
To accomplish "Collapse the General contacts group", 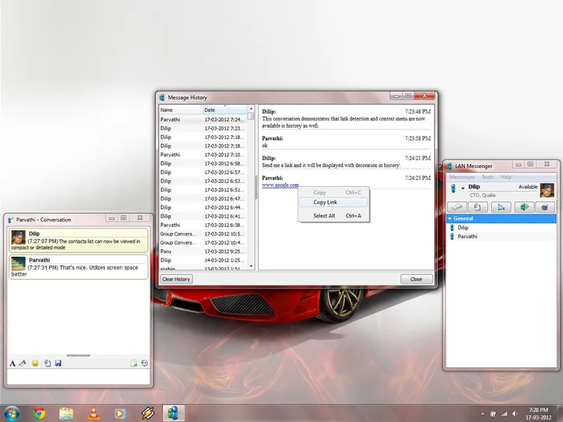I will [450, 219].
